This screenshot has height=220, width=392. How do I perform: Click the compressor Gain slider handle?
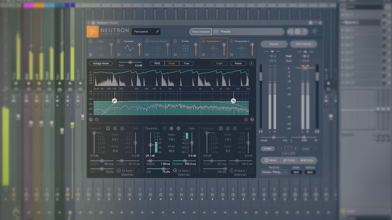pyautogui.click(x=130, y=62)
